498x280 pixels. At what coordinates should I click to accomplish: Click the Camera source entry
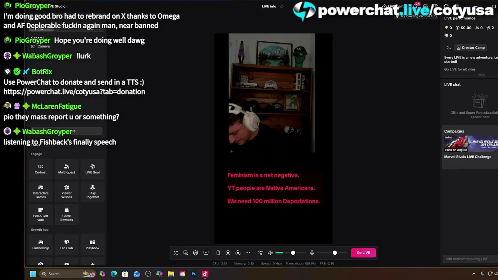40,46
